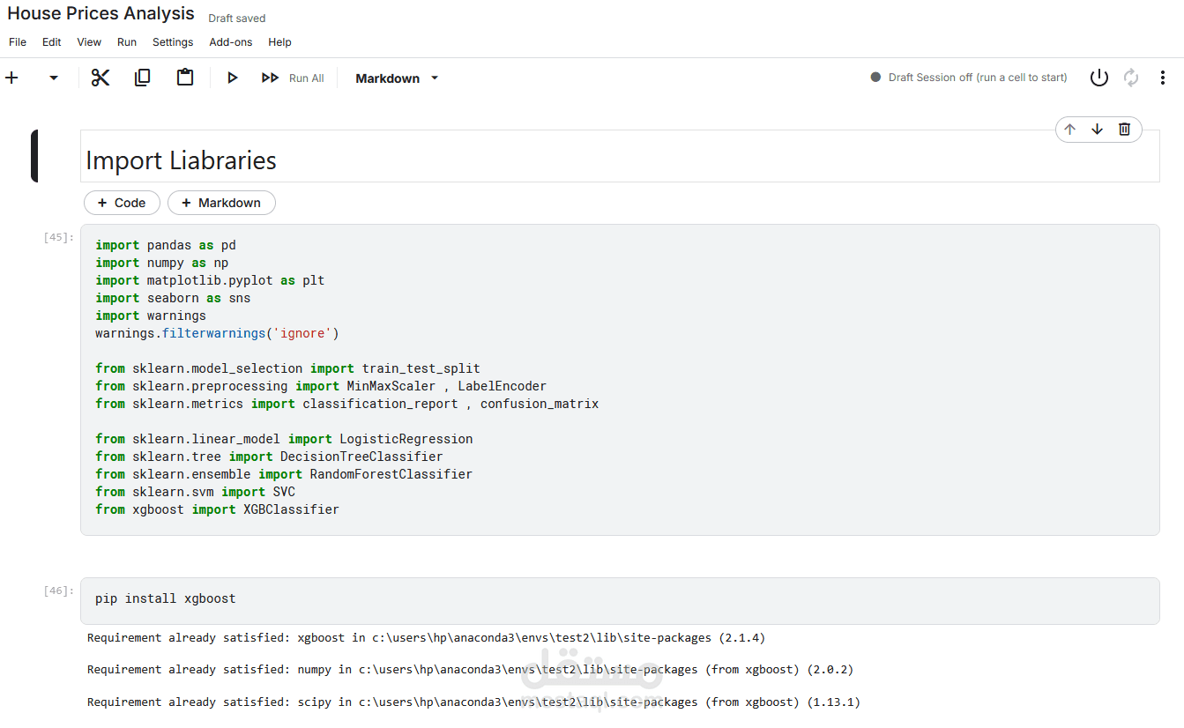Image resolution: width=1184 pixels, height=728 pixels.
Task: Move the cell up using the up arrow
Action: 1069,129
